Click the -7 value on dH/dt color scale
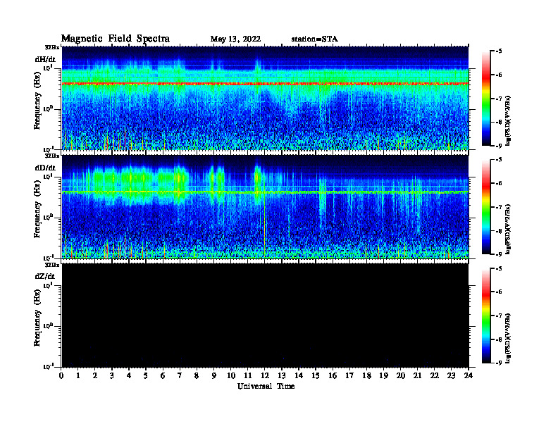558x431 pixels. pyautogui.click(x=499, y=99)
